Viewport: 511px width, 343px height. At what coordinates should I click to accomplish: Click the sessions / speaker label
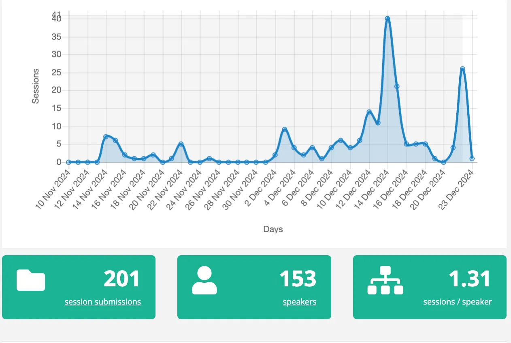(x=457, y=302)
